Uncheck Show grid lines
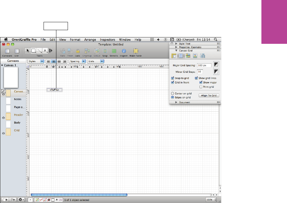Image resolution: width=287 pixels, height=203 pixels. pos(196,78)
